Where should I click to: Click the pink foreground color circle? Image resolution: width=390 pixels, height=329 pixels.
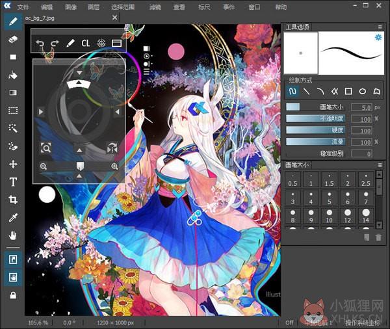coord(176,51)
